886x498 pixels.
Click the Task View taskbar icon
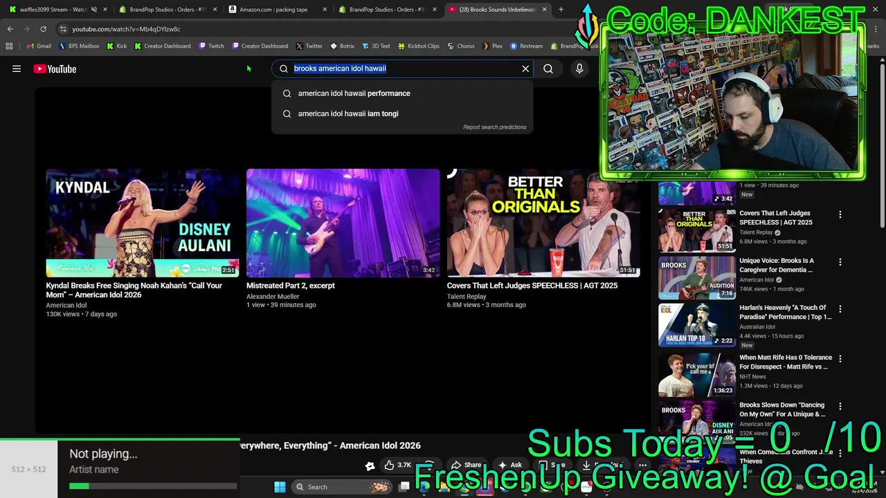[404, 487]
